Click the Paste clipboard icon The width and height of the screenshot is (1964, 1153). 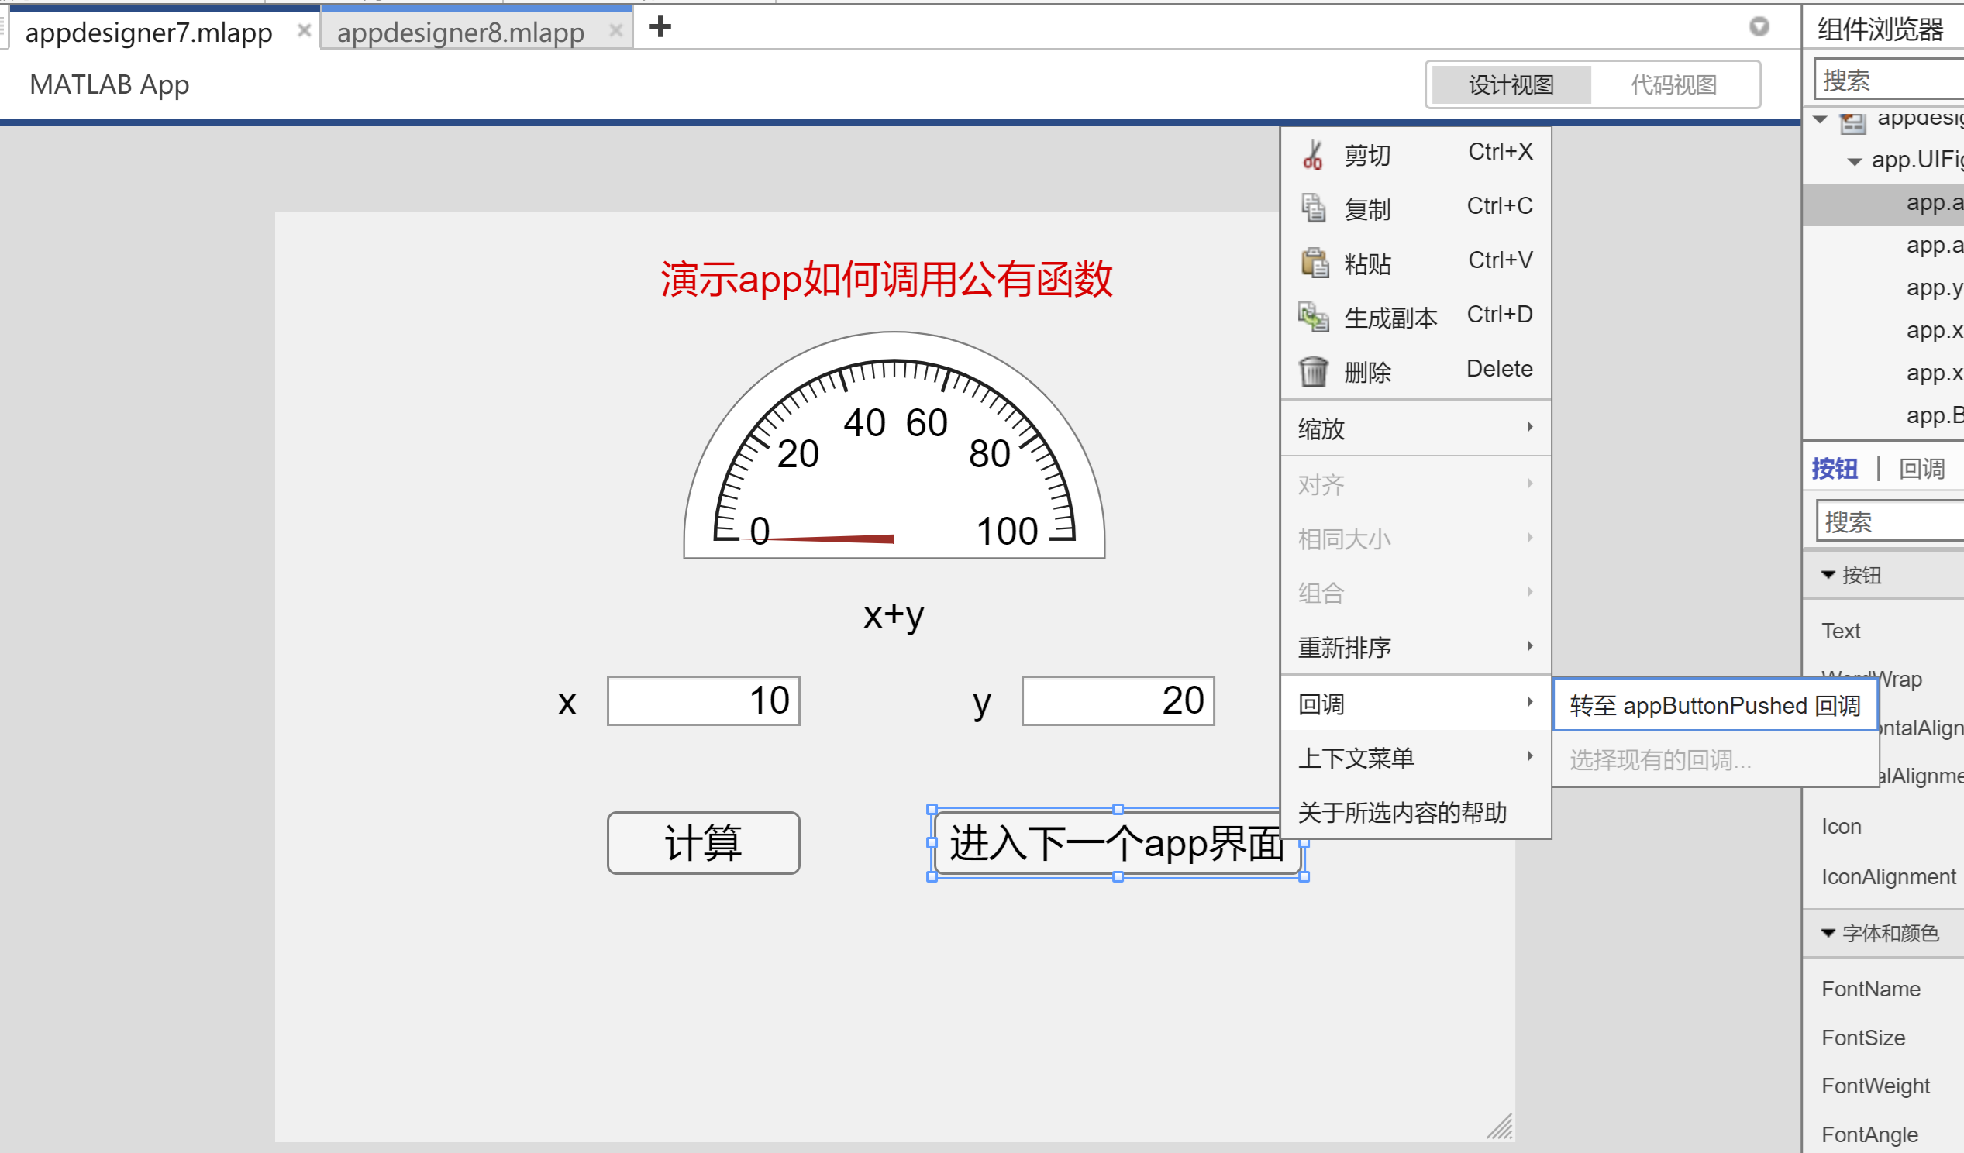click(x=1314, y=263)
